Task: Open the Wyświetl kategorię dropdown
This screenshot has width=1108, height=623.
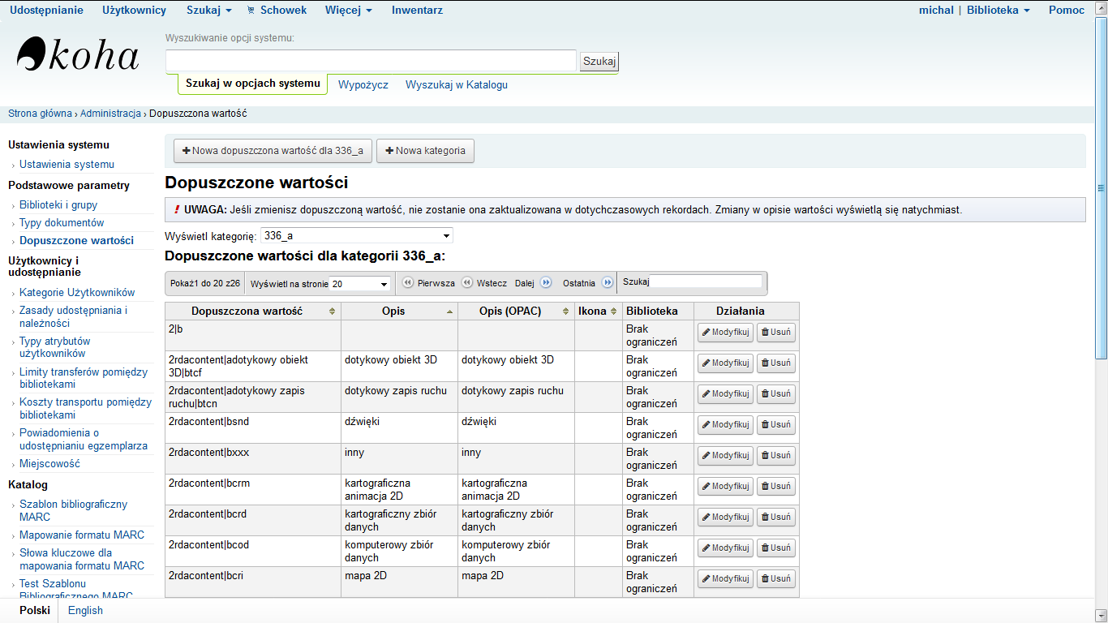Action: (356, 236)
